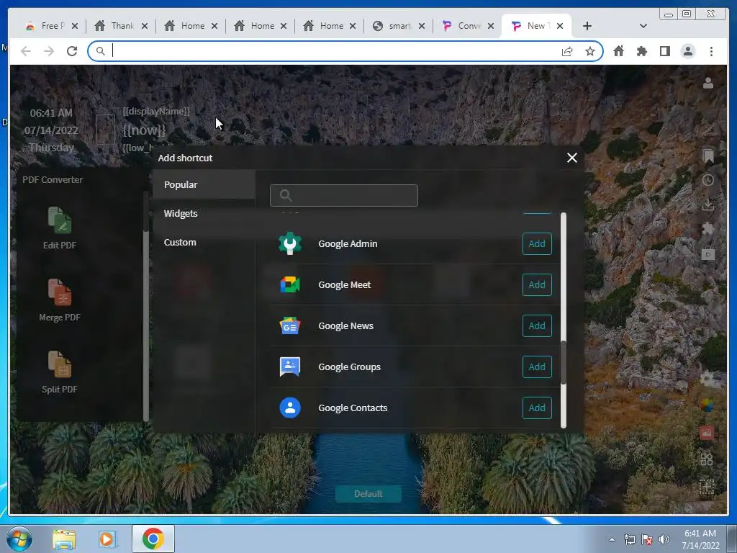Viewport: 737px width, 553px height.
Task: Click the Edit PDF icon
Action: (x=60, y=220)
